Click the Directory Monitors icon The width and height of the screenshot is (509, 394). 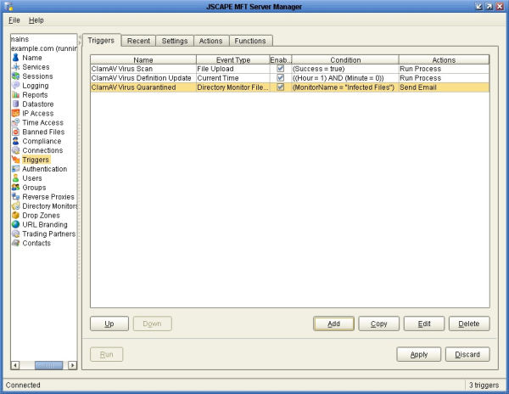click(15, 206)
